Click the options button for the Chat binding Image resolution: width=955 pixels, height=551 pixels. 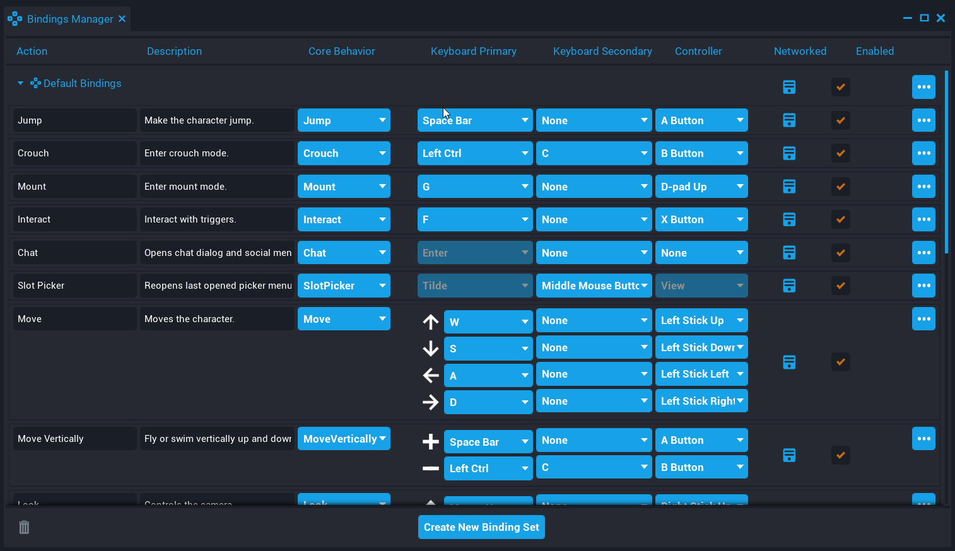pos(923,252)
